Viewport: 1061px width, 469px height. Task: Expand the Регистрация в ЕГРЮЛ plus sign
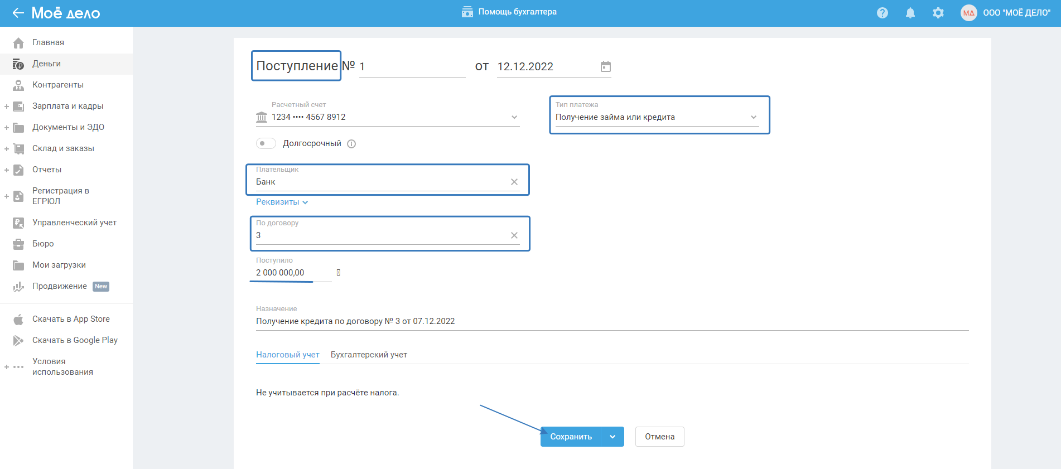7,196
